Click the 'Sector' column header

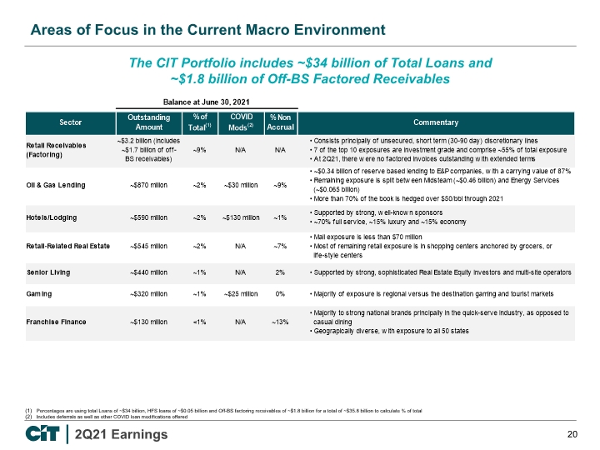coord(70,122)
